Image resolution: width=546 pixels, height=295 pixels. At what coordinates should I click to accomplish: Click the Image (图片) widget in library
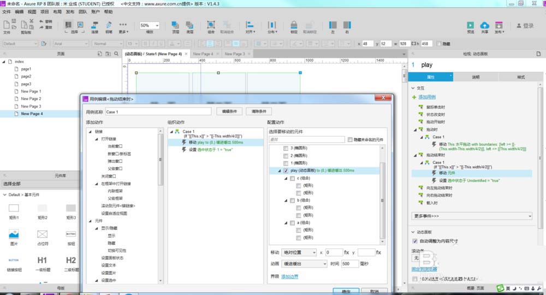(14, 234)
